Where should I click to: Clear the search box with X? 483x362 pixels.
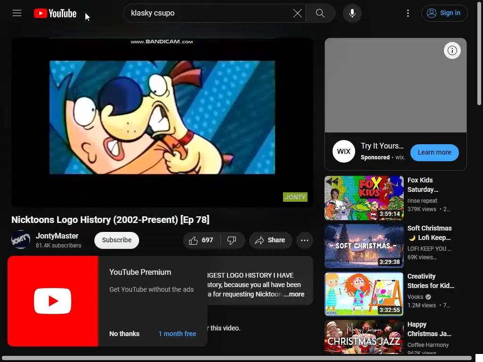pos(297,13)
